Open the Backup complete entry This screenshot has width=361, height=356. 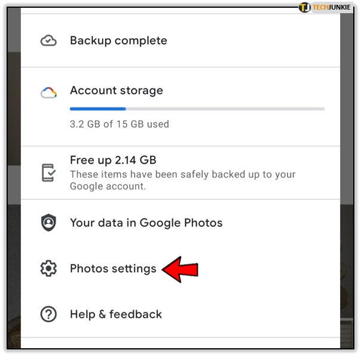point(180,41)
